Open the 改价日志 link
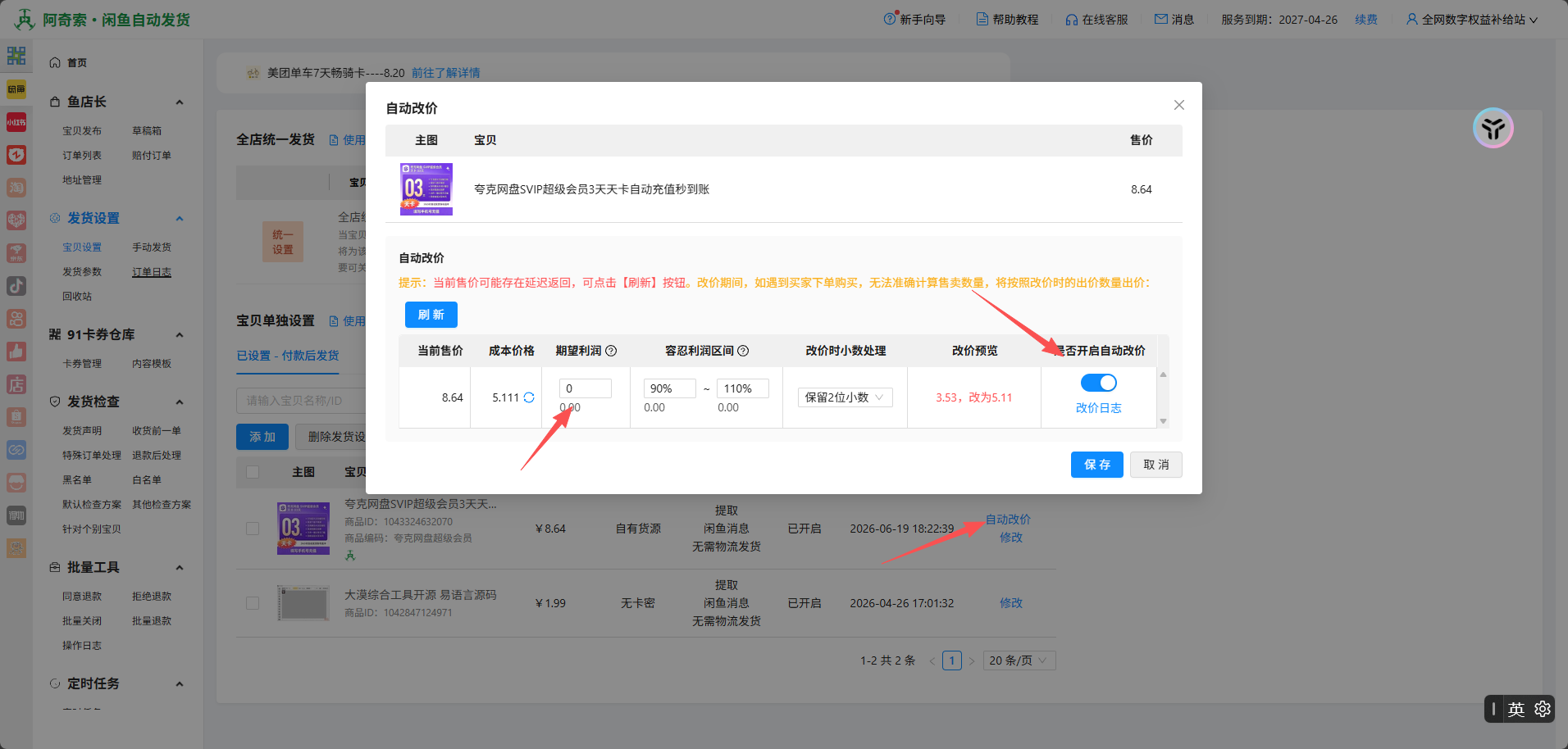Screen dimensions: 1568x749 tap(1099, 408)
